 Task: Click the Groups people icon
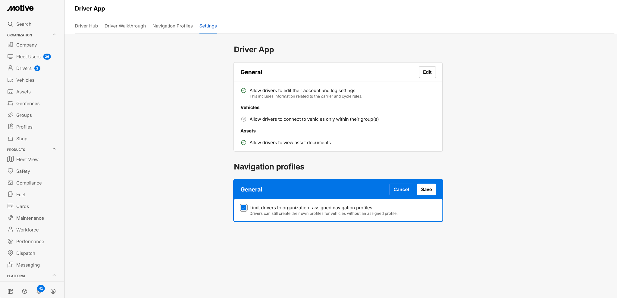10,115
